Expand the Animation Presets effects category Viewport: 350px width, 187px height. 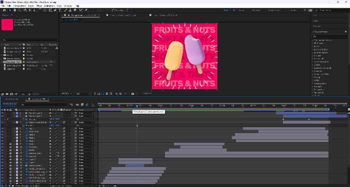click(312, 40)
